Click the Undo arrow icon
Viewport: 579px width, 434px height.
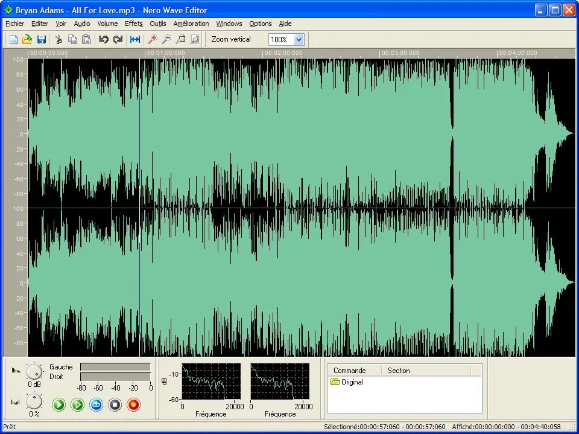(x=104, y=40)
